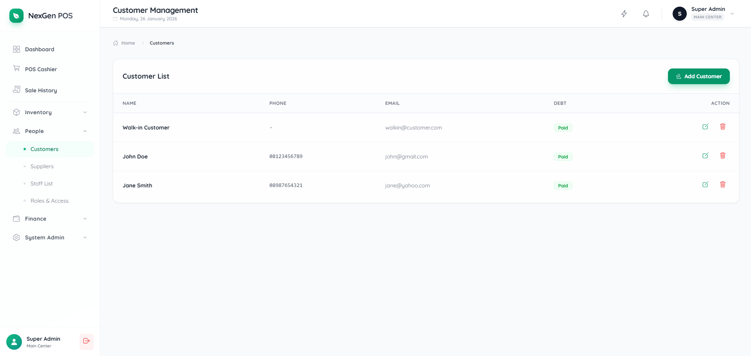Screen dimensions: 751x356
Task: Select the Staff List entry
Action: coord(42,183)
